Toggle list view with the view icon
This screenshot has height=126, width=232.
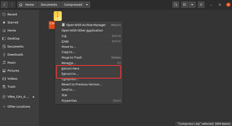coord(185,5)
